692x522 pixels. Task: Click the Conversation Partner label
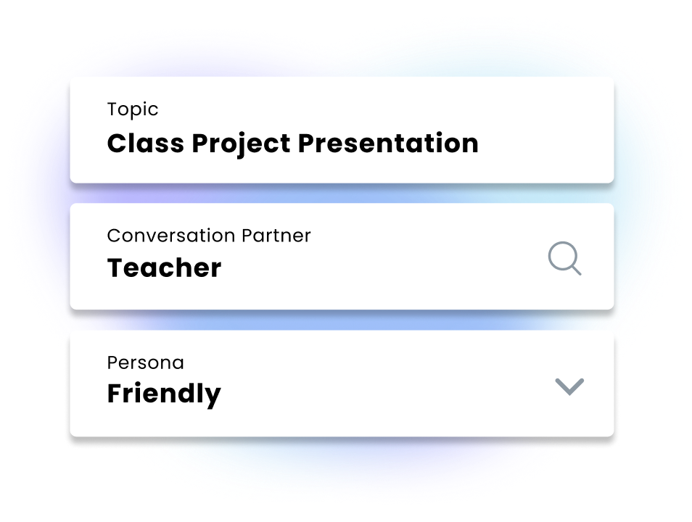coord(209,236)
